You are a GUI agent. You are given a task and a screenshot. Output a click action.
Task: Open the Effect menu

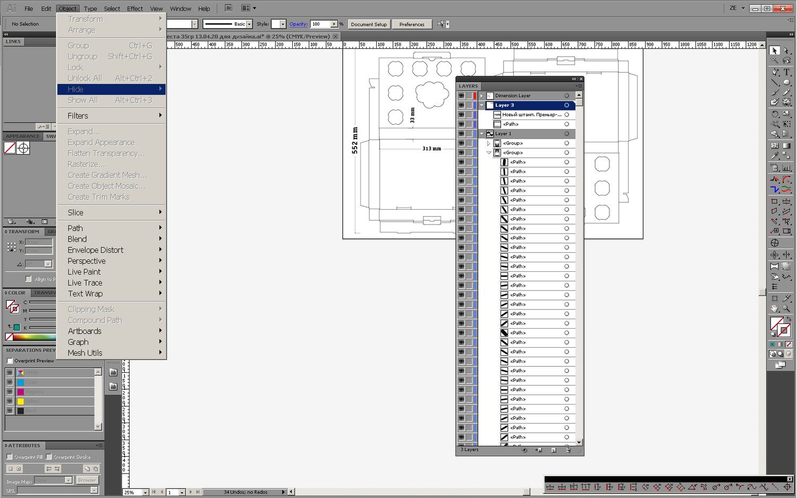point(134,8)
